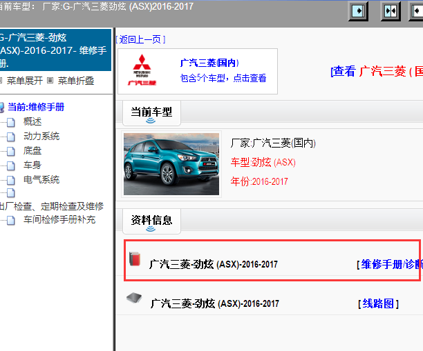Click the gray chip wiring diagram icon
This screenshot has height=351, width=423.
pos(134,298)
